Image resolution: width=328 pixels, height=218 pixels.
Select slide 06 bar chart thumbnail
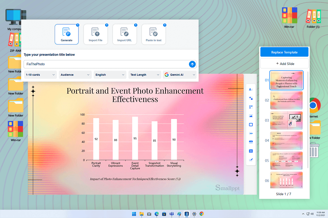[x=286, y=180]
